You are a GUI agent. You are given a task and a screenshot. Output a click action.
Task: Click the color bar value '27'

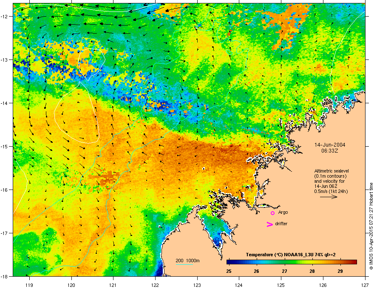coord(284,271)
